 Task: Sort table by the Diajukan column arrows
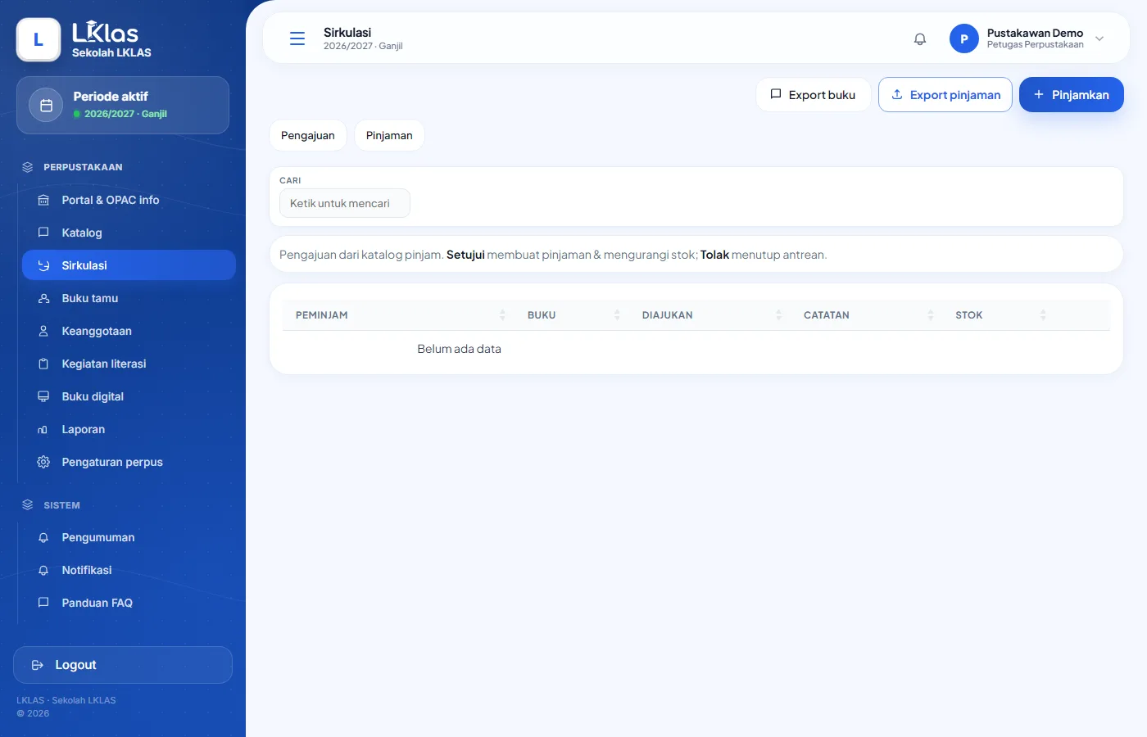pos(778,315)
